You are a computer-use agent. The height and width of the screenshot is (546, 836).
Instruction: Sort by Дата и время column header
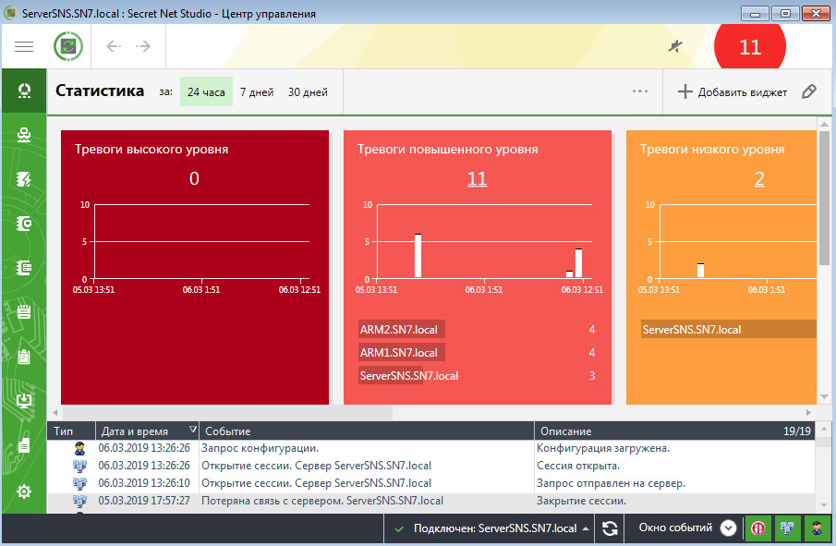[147, 431]
